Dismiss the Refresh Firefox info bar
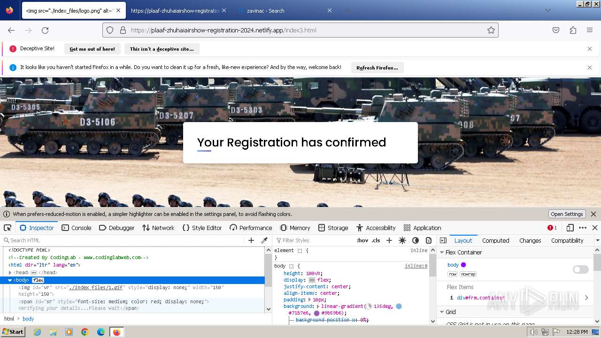Image resolution: width=601 pixels, height=338 pixels. click(590, 68)
